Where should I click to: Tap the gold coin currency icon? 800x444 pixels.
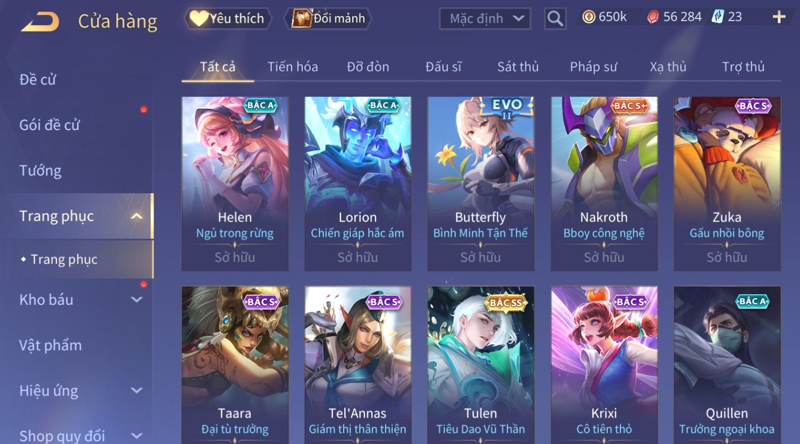pyautogui.click(x=589, y=18)
